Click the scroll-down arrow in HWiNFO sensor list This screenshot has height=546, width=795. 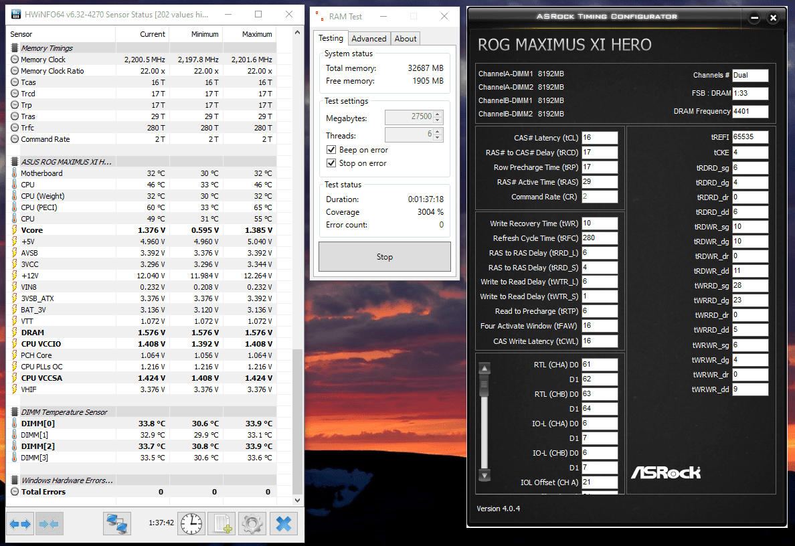coord(298,500)
